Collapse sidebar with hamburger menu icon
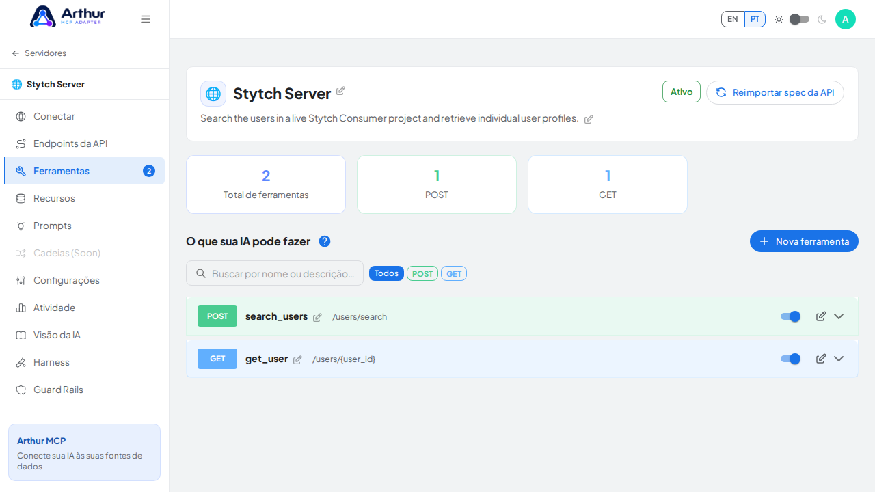875x492 pixels. click(146, 19)
